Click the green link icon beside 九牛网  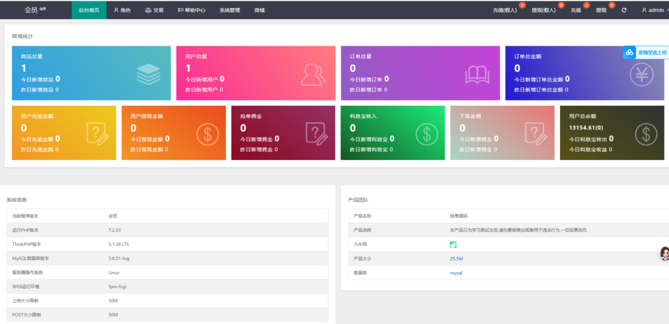pos(453,244)
